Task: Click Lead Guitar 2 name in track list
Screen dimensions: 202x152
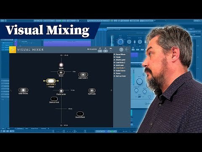Action: coord(121,62)
